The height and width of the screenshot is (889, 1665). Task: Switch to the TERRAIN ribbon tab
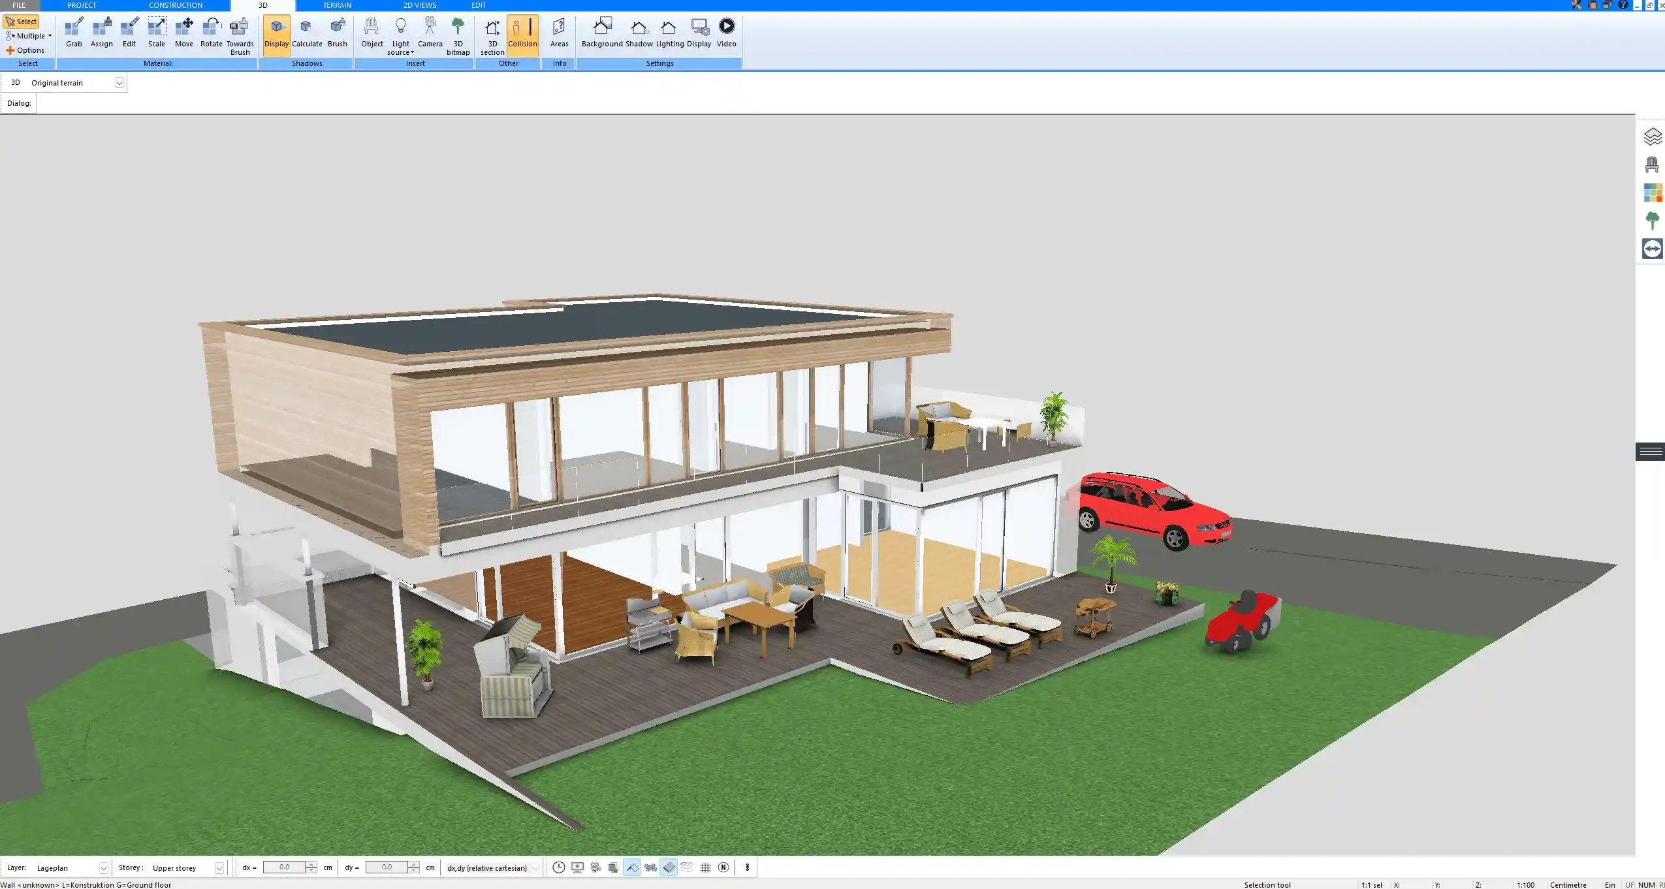pyautogui.click(x=336, y=5)
